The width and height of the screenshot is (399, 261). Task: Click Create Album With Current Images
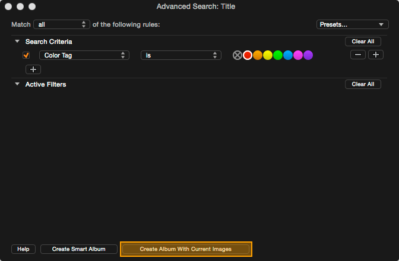(186, 249)
